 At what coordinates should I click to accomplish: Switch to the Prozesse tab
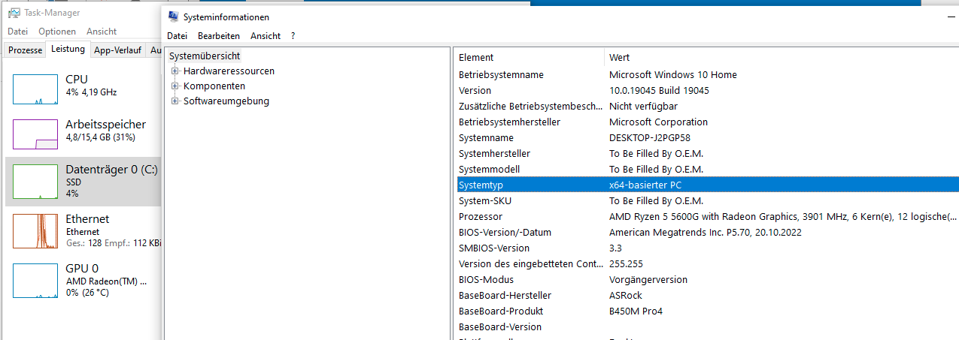(26, 50)
